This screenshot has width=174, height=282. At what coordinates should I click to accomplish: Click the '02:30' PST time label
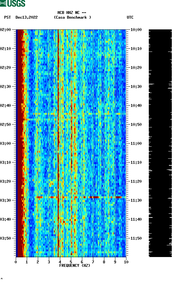point(5,87)
